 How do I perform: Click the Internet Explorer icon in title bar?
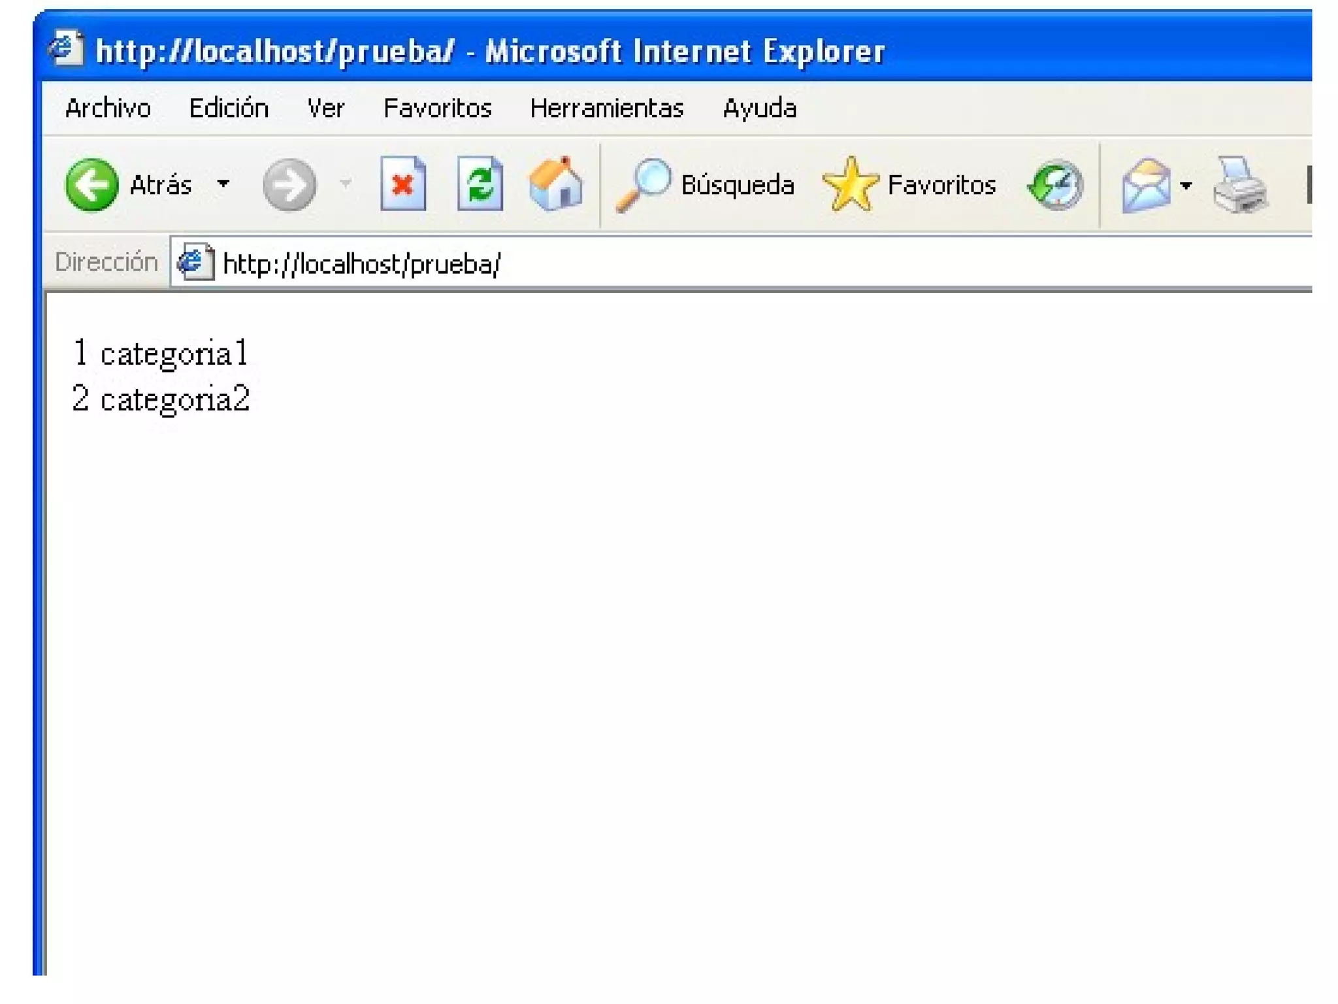(x=65, y=48)
